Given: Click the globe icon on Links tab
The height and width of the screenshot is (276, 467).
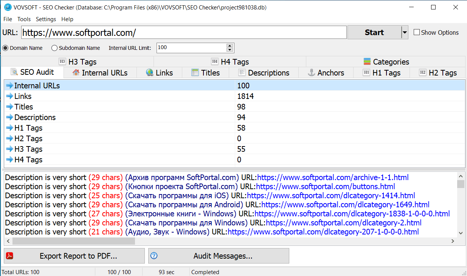Looking at the screenshot, I should point(150,72).
